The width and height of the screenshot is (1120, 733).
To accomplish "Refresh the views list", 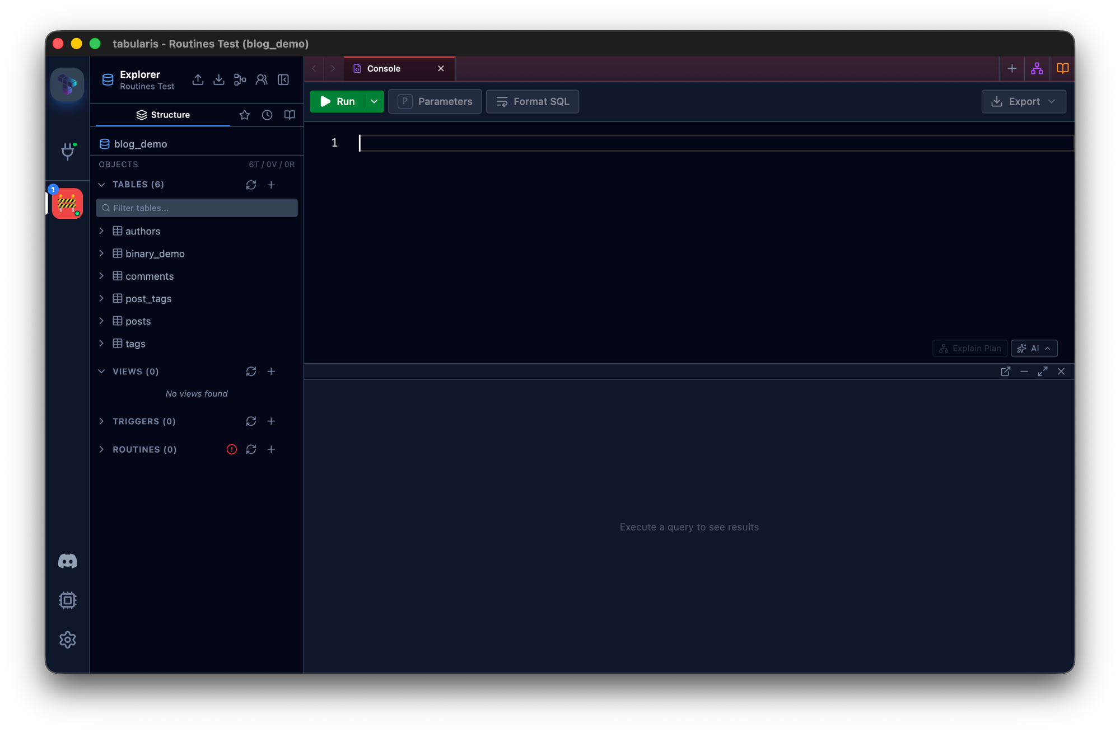I will pyautogui.click(x=251, y=372).
